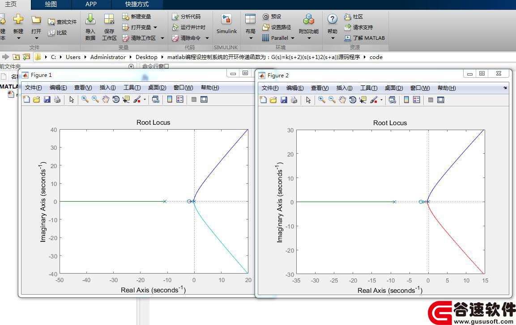Image resolution: width=516 pixels, height=325 pixels.
Task: Expand the 帮助 help dropdown
Action: 333,38
